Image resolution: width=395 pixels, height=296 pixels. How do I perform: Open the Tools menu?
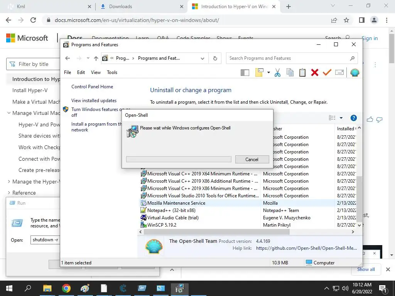click(x=112, y=72)
